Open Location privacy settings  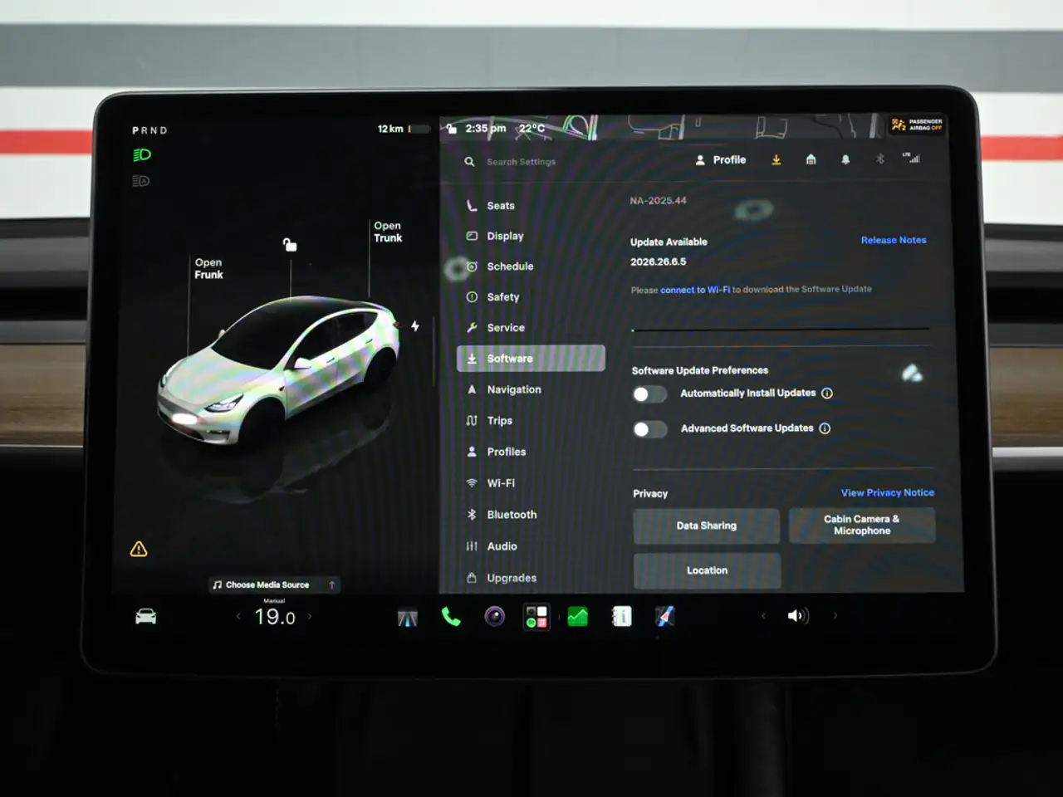coord(707,570)
